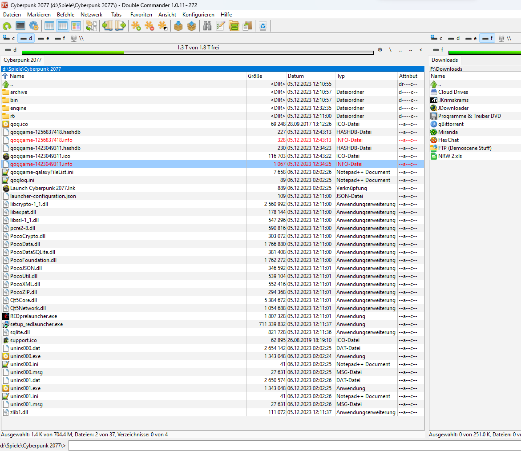
Task: Click the JDownloader icon in Downloads panel
Action: coord(434,108)
